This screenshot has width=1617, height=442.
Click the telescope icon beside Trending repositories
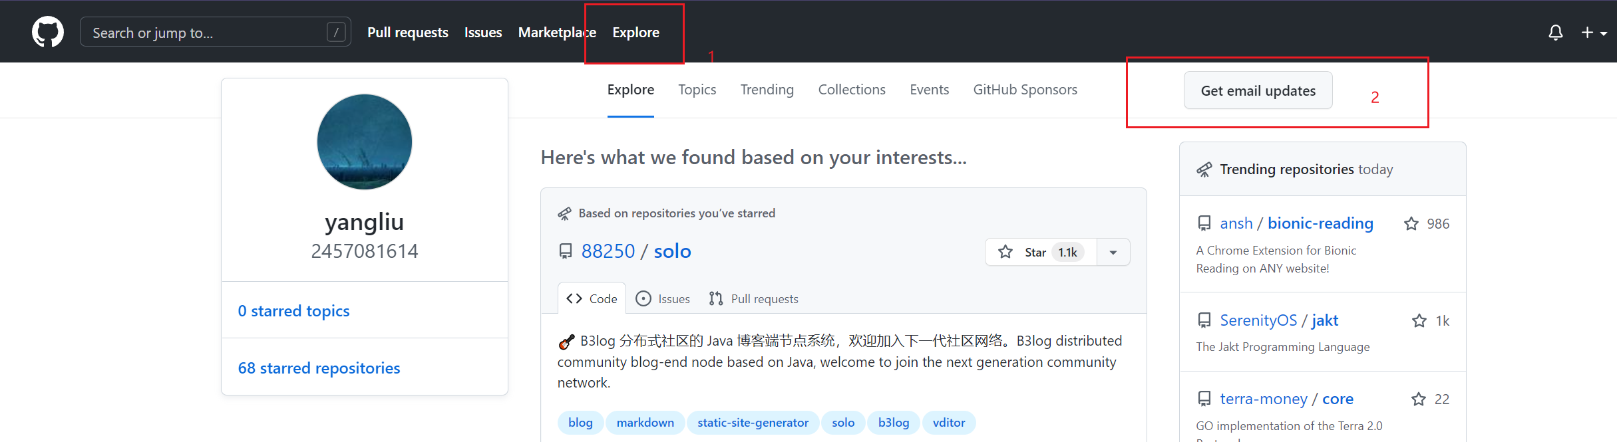1204,169
